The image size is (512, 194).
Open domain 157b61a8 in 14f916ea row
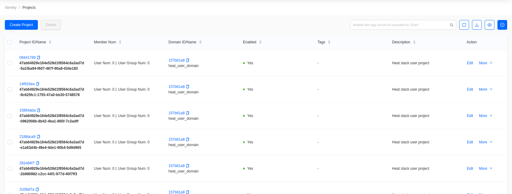point(176,87)
